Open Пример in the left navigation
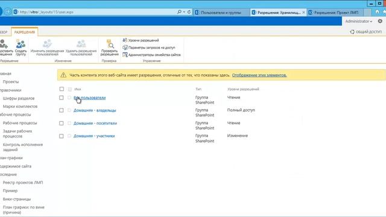386x217 pixels. [x=10, y=190]
